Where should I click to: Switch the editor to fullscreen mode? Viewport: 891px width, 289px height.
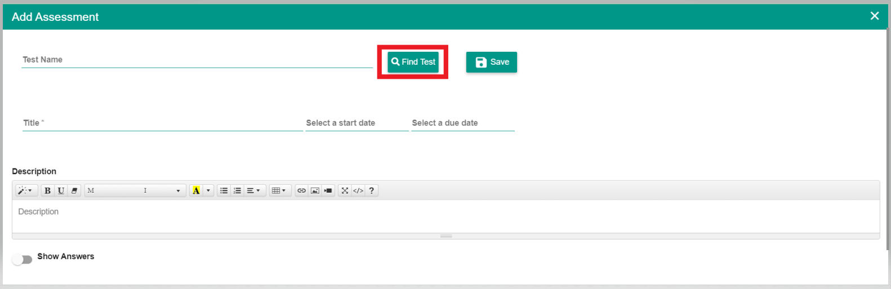point(345,190)
